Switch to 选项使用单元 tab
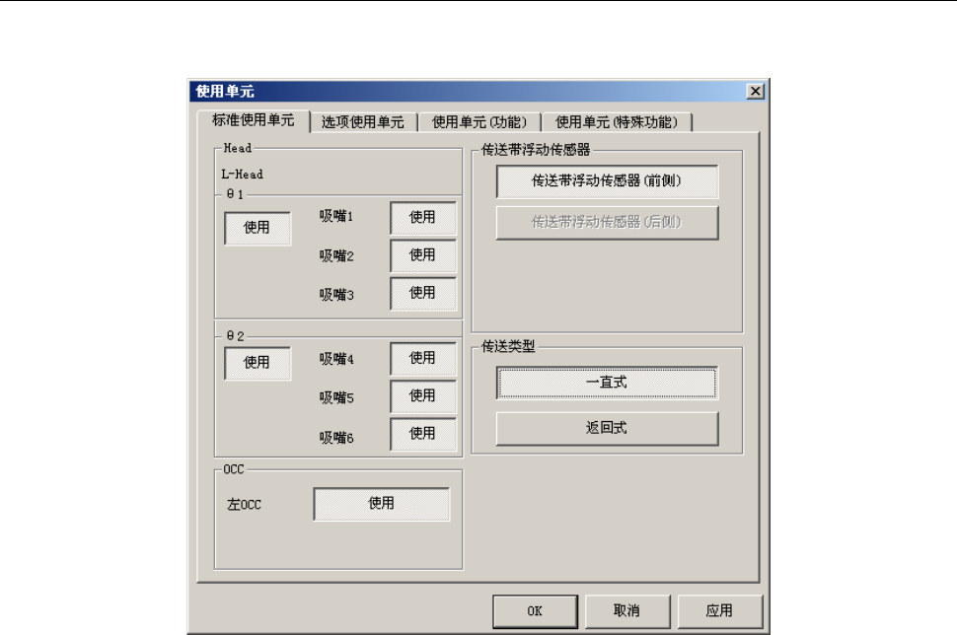This screenshot has width=957, height=635. click(363, 122)
